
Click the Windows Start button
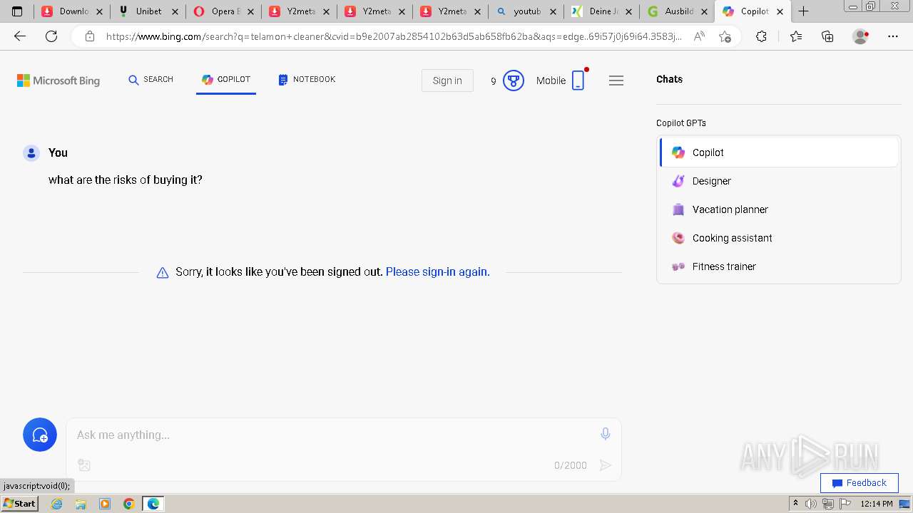click(20, 504)
